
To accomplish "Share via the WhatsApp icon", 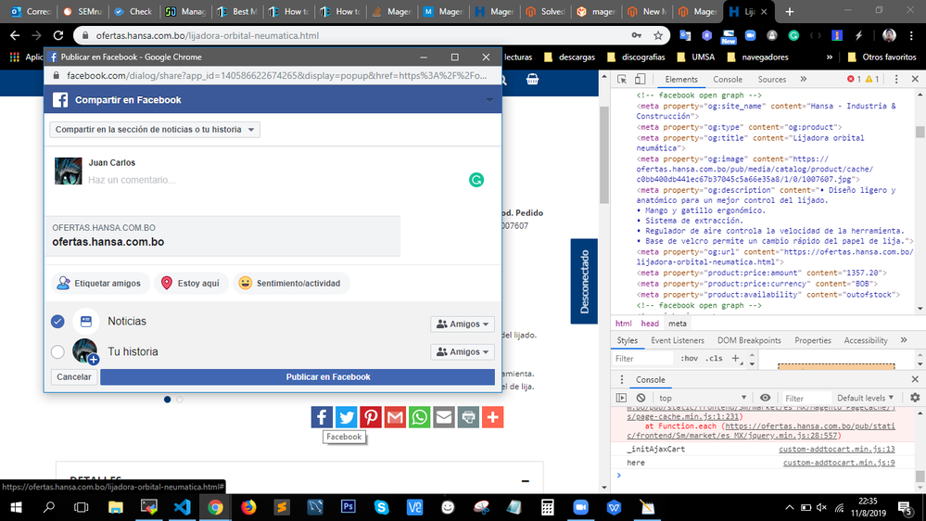I will tap(420, 417).
